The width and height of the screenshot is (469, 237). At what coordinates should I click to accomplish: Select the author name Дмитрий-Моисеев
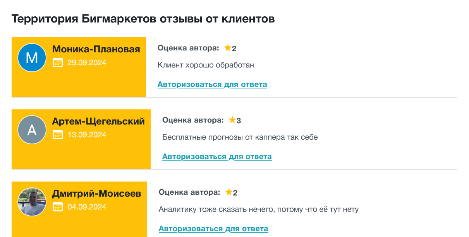click(97, 194)
